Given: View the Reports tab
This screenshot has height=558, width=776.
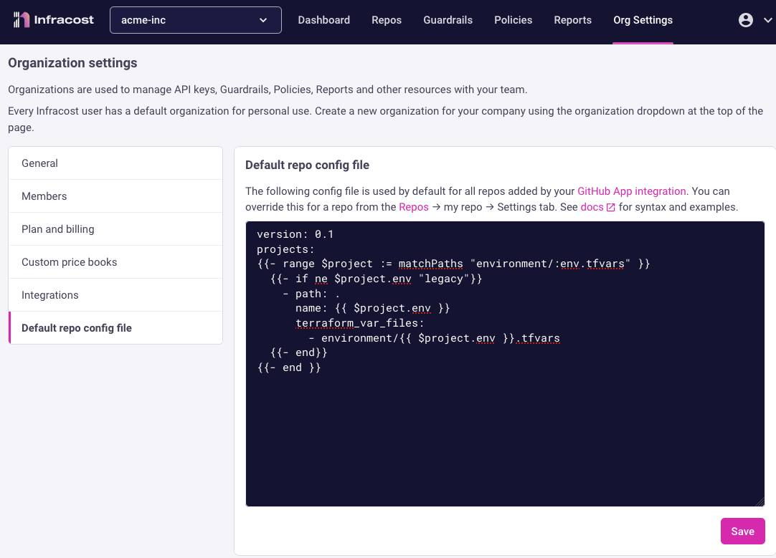Looking at the screenshot, I should pyautogui.click(x=572, y=20).
